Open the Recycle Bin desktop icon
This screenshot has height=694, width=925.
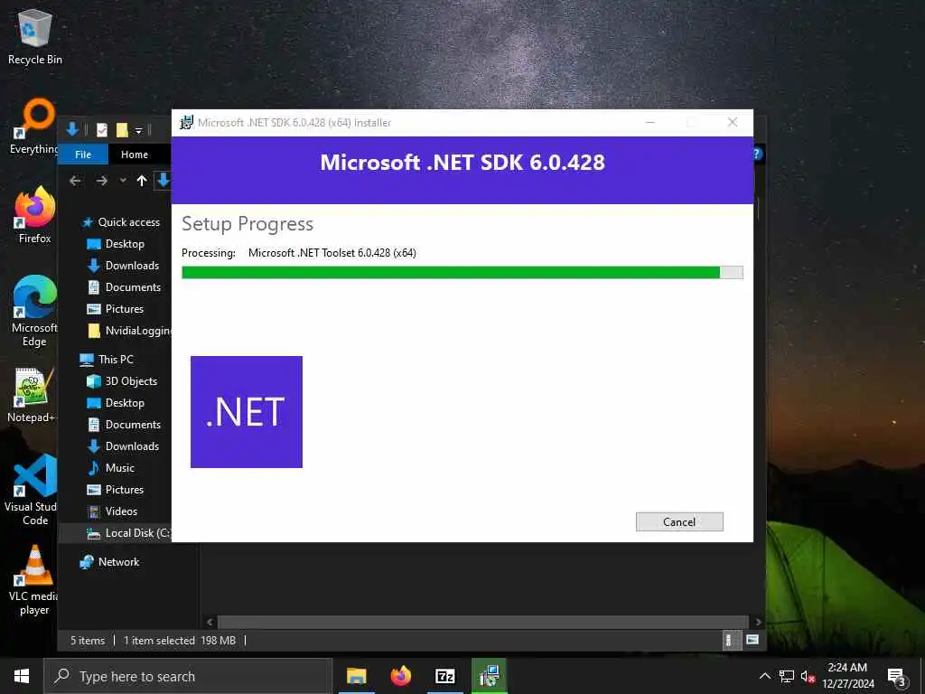point(35,38)
